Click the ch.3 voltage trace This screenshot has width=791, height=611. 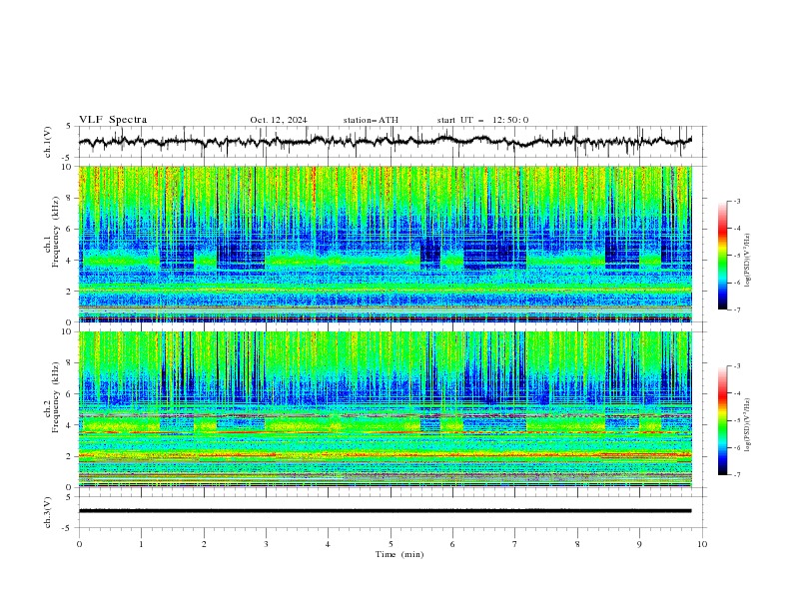(x=385, y=511)
